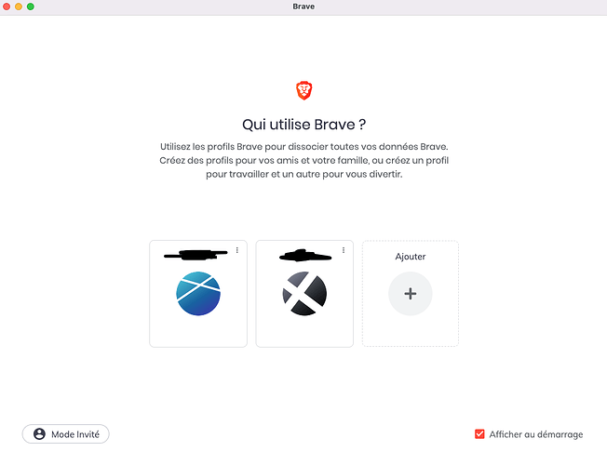Minimize window using yellow button
Screen dimensions: 607x465
(19, 7)
